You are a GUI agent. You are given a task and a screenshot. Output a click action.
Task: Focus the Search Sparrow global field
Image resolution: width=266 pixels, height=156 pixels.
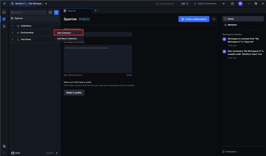click(172, 4)
